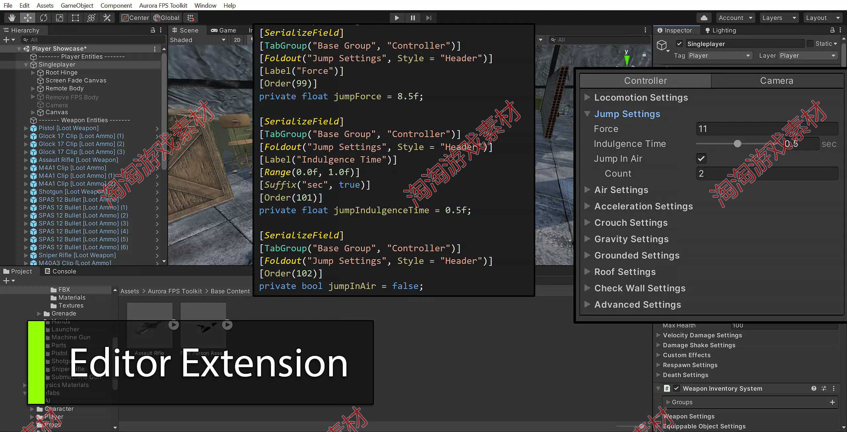Adjust Indulgence Time slider
Viewport: 847px width, 432px height.
coord(737,144)
